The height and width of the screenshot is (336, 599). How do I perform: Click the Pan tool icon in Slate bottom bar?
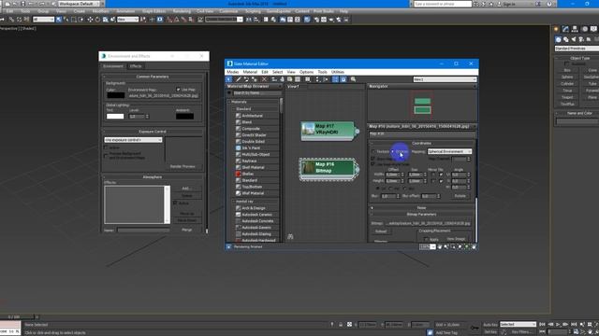(x=440, y=246)
